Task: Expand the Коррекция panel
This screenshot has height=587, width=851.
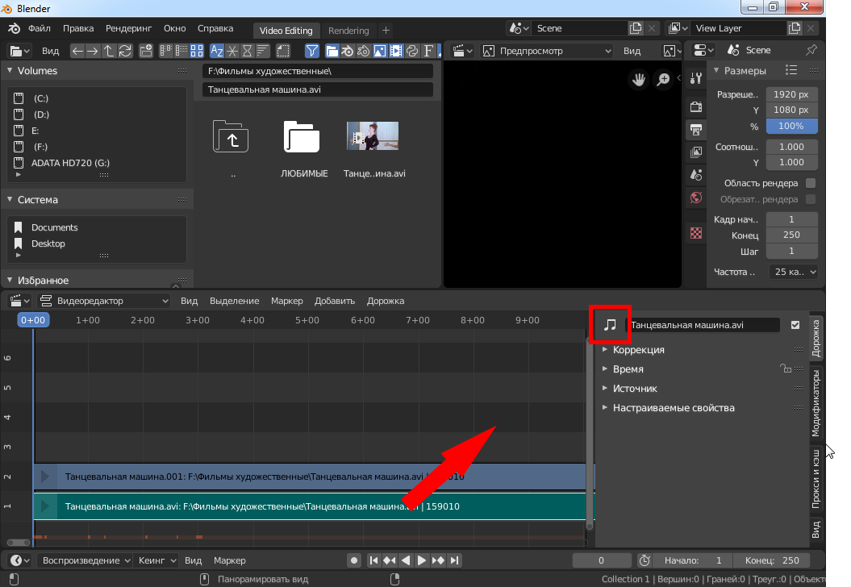Action: [638, 350]
